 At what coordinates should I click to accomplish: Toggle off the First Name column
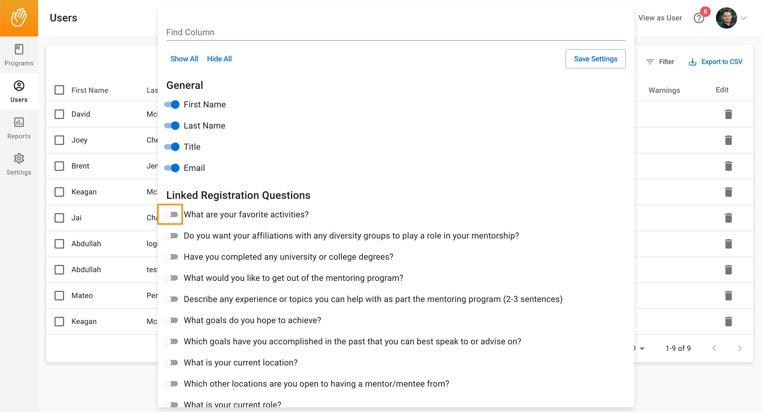[172, 104]
